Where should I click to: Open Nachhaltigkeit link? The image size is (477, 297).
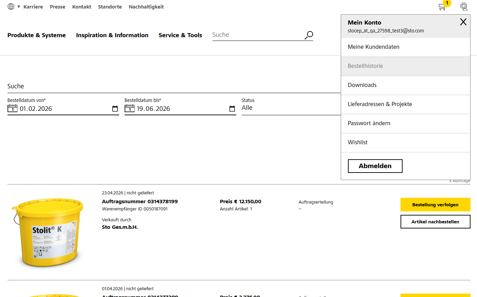point(146,7)
